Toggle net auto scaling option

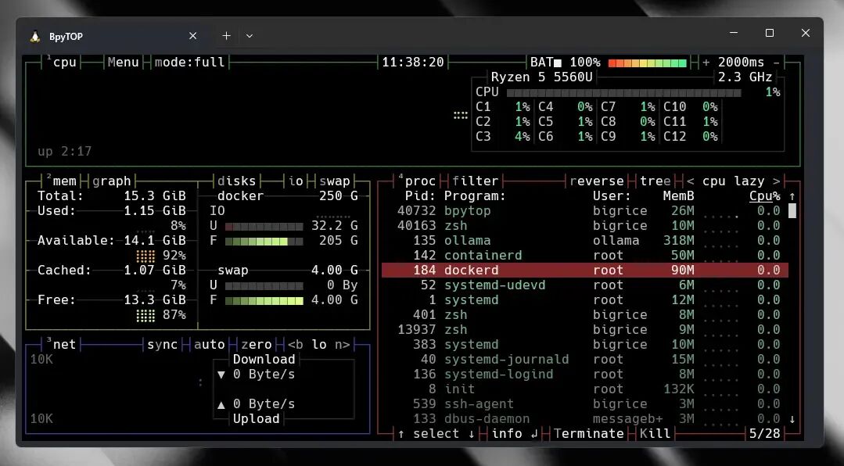[x=209, y=344]
